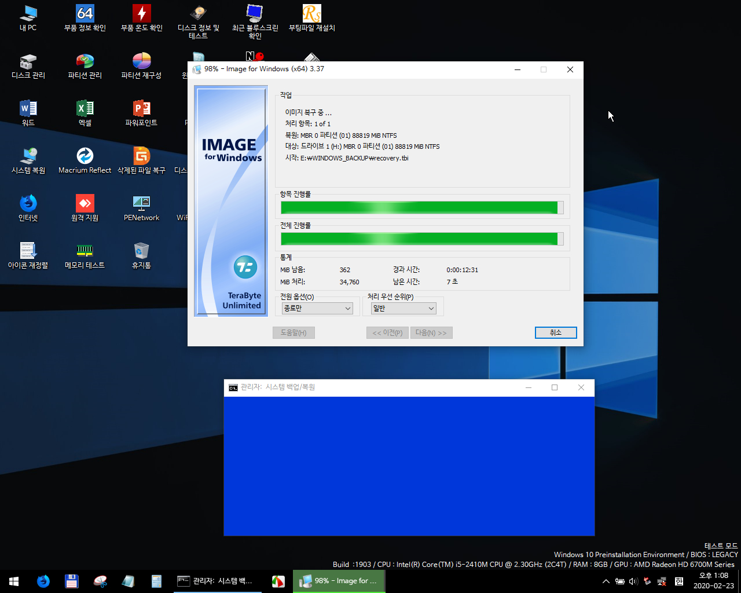Open the 인터넷 browser desktop icon
Viewport: 741px width, 593px height.
point(28,208)
